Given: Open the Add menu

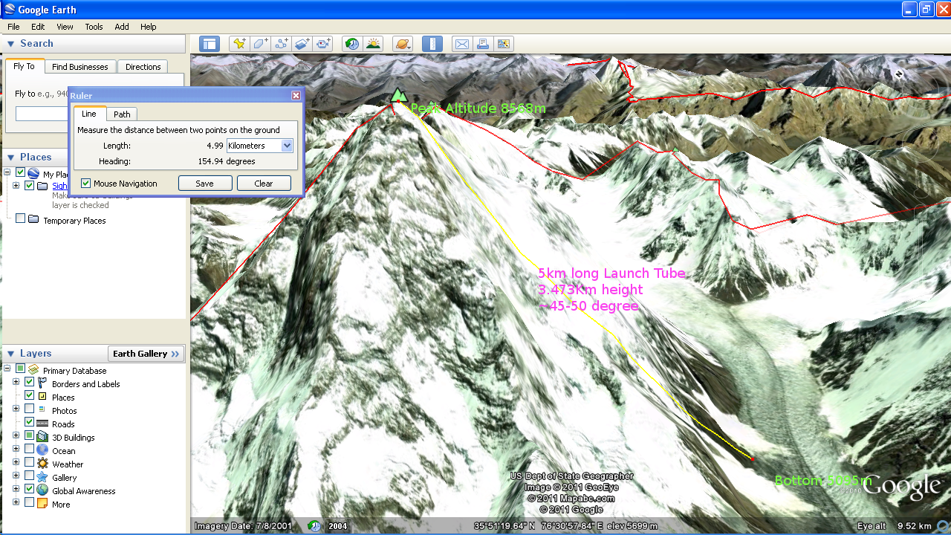Looking at the screenshot, I should click(x=122, y=27).
